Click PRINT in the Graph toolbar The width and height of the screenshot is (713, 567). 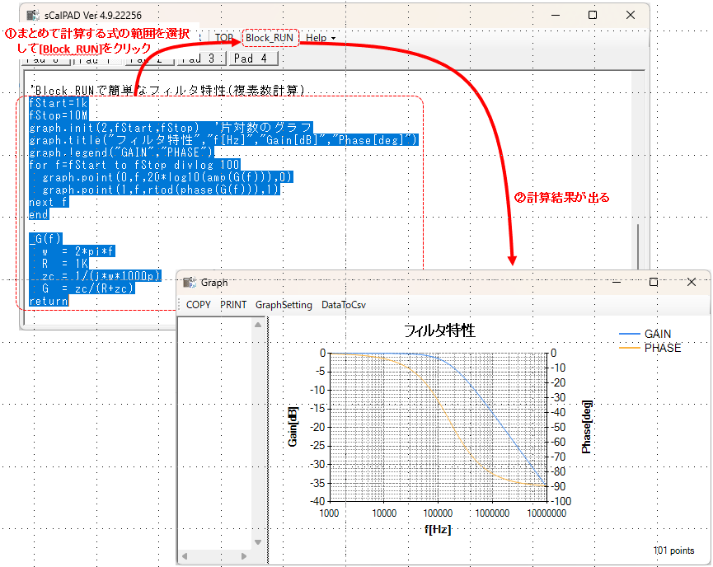[233, 305]
